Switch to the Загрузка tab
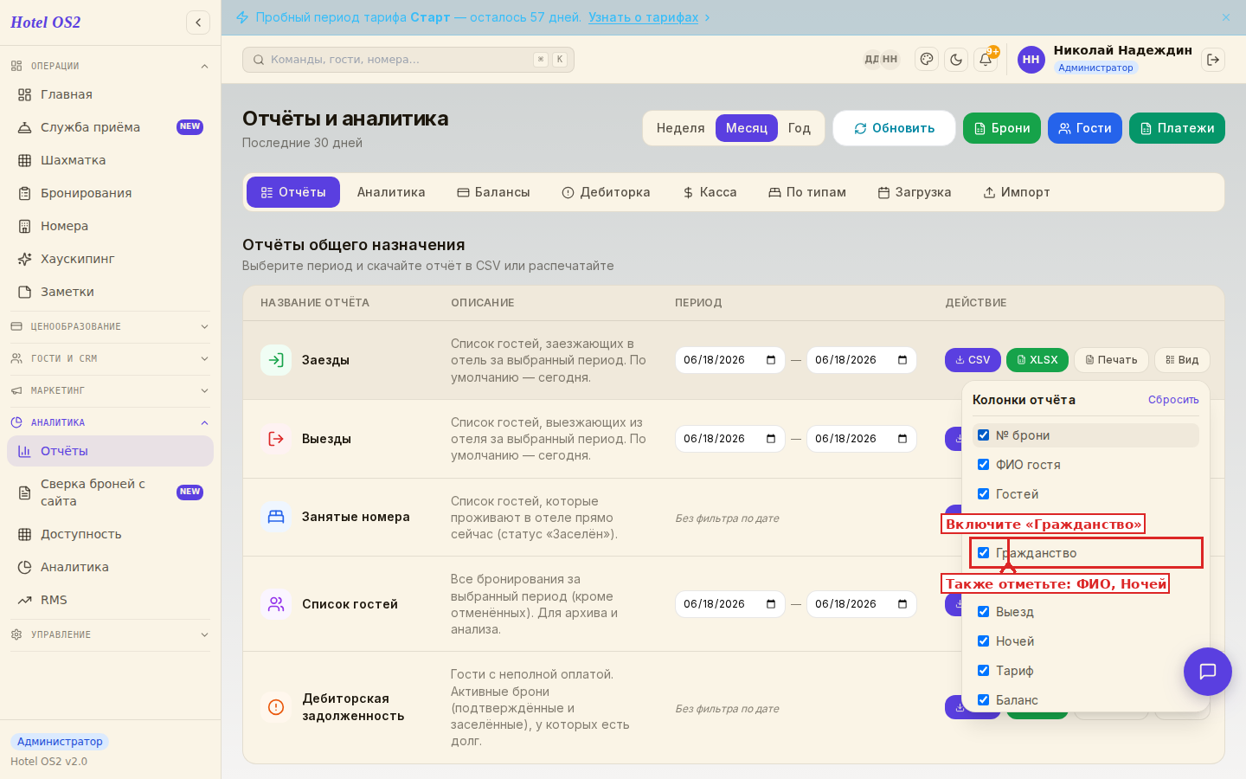Image resolution: width=1246 pixels, height=779 pixels. click(915, 192)
